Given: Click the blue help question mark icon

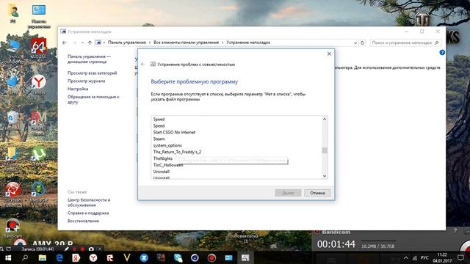Looking at the screenshot, I should (442, 52).
